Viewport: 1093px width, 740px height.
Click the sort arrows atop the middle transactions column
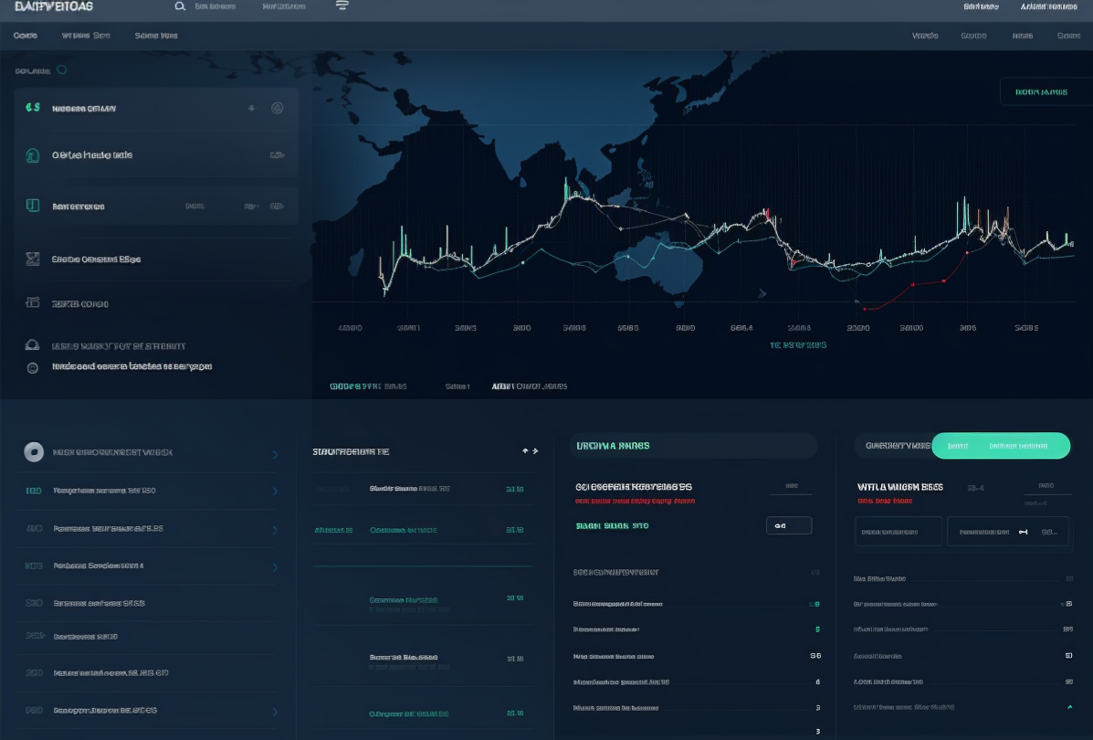tap(531, 450)
